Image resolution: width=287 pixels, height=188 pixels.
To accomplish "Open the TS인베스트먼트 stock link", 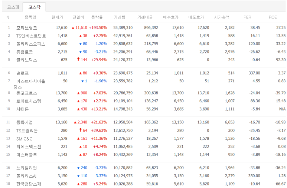I will click(31, 36).
